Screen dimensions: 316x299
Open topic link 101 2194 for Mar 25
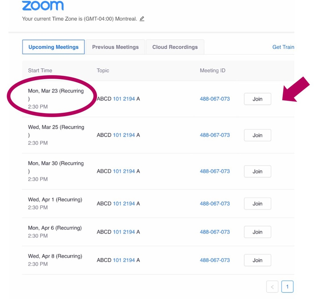(x=124, y=135)
